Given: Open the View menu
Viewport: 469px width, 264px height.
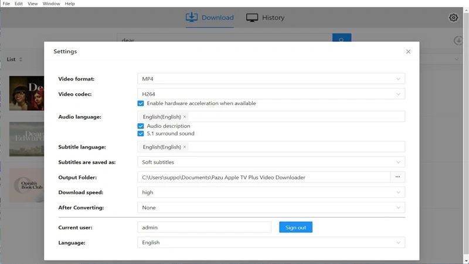Looking at the screenshot, I should [x=33, y=4].
